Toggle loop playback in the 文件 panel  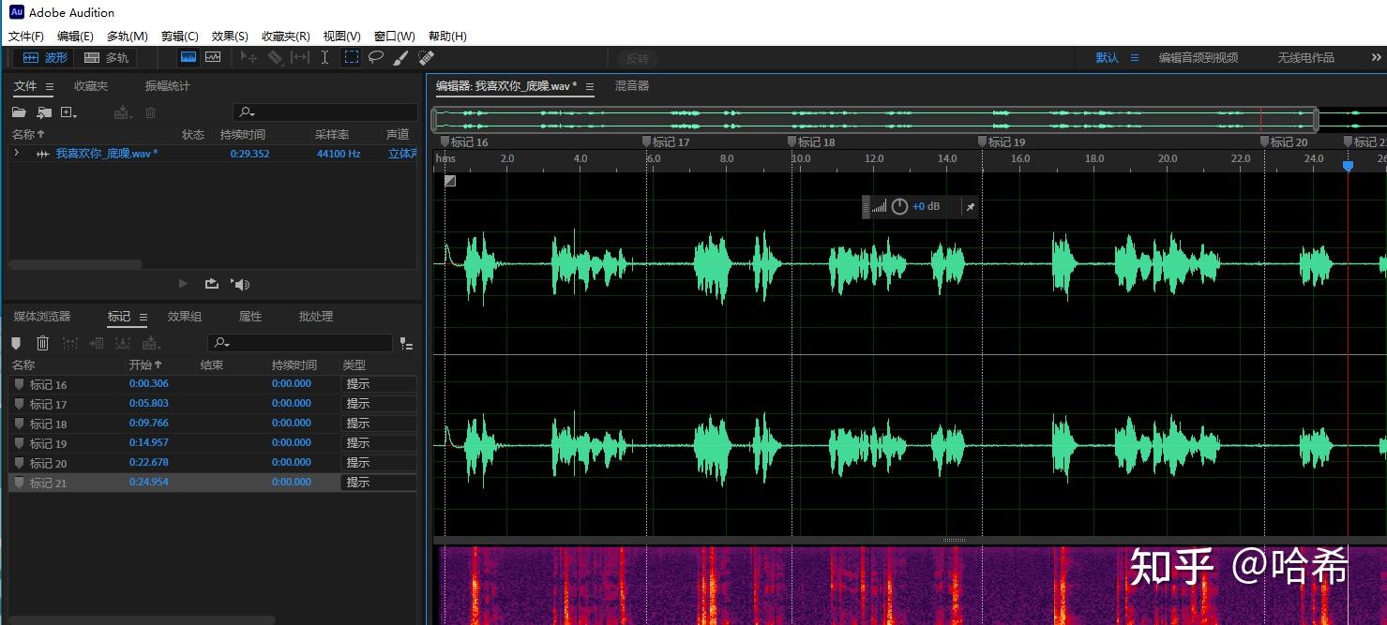[212, 284]
